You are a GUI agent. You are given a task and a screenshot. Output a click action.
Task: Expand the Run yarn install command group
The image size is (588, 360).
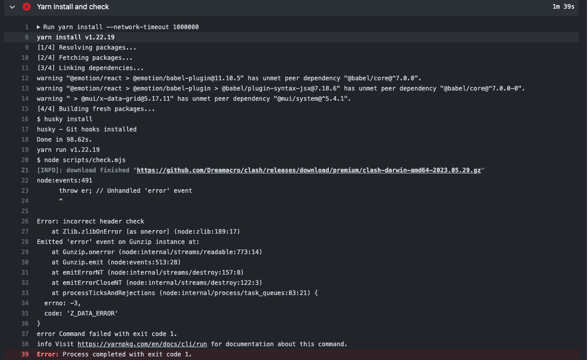[x=38, y=27]
